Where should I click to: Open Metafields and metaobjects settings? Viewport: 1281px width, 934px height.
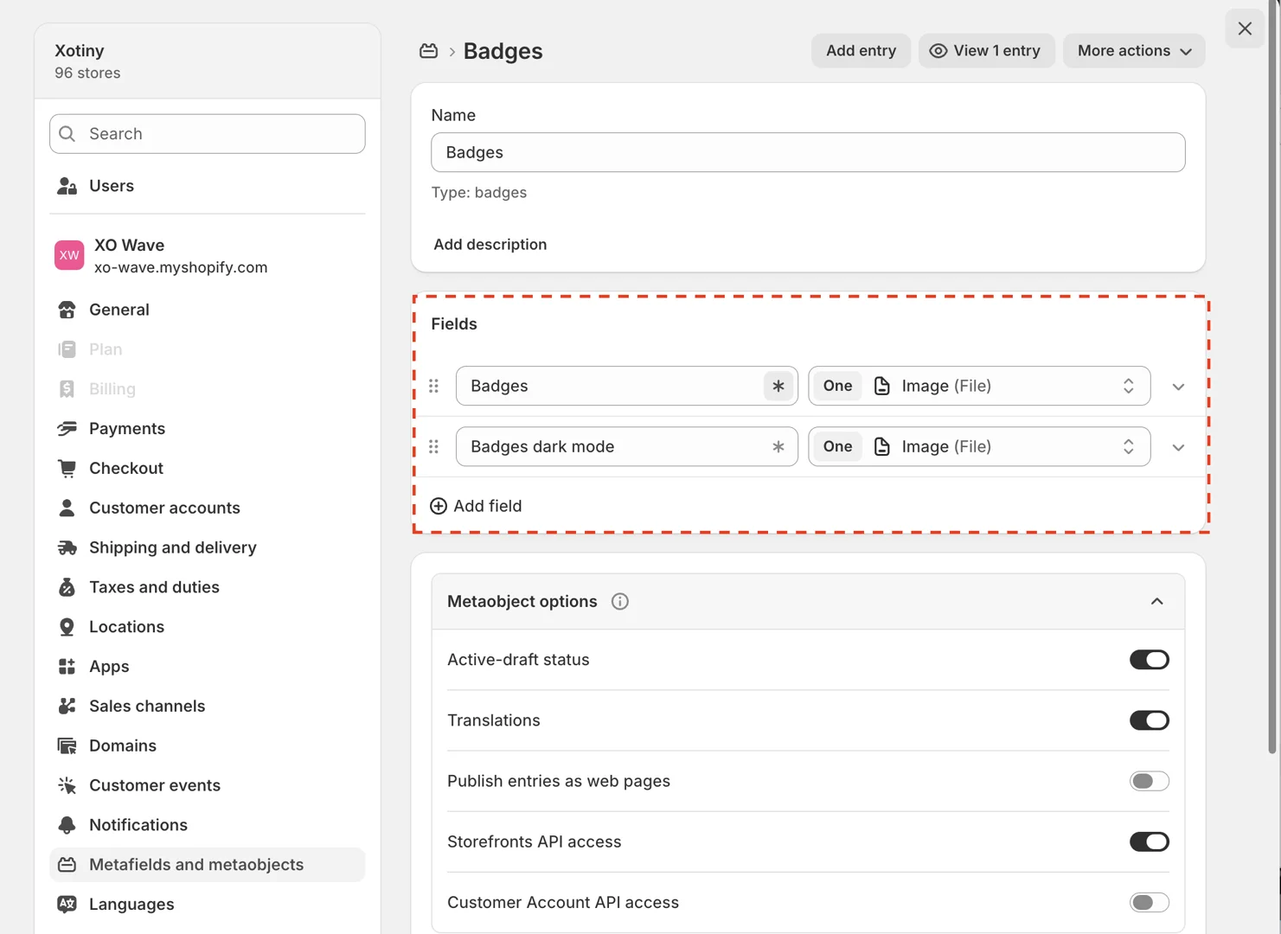pyautogui.click(x=208, y=865)
